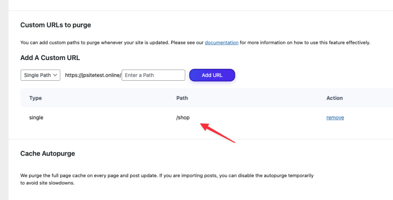Image resolution: width=393 pixels, height=200 pixels.
Task: Click the divider line above Cache Autopurge
Action: tap(192, 139)
